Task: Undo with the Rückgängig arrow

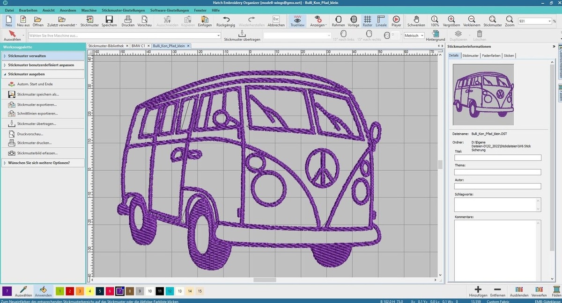Action: pyautogui.click(x=226, y=21)
